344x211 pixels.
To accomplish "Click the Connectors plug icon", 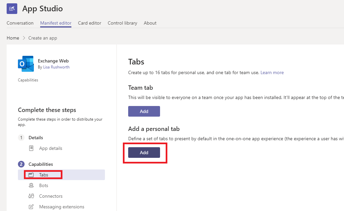I will point(31,196).
